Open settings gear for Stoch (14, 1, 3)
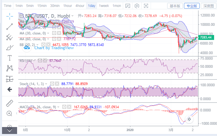The image size is (217, 136). click(52, 84)
